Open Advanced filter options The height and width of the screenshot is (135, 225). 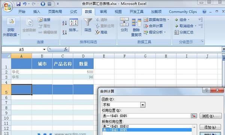[x=101, y=32]
